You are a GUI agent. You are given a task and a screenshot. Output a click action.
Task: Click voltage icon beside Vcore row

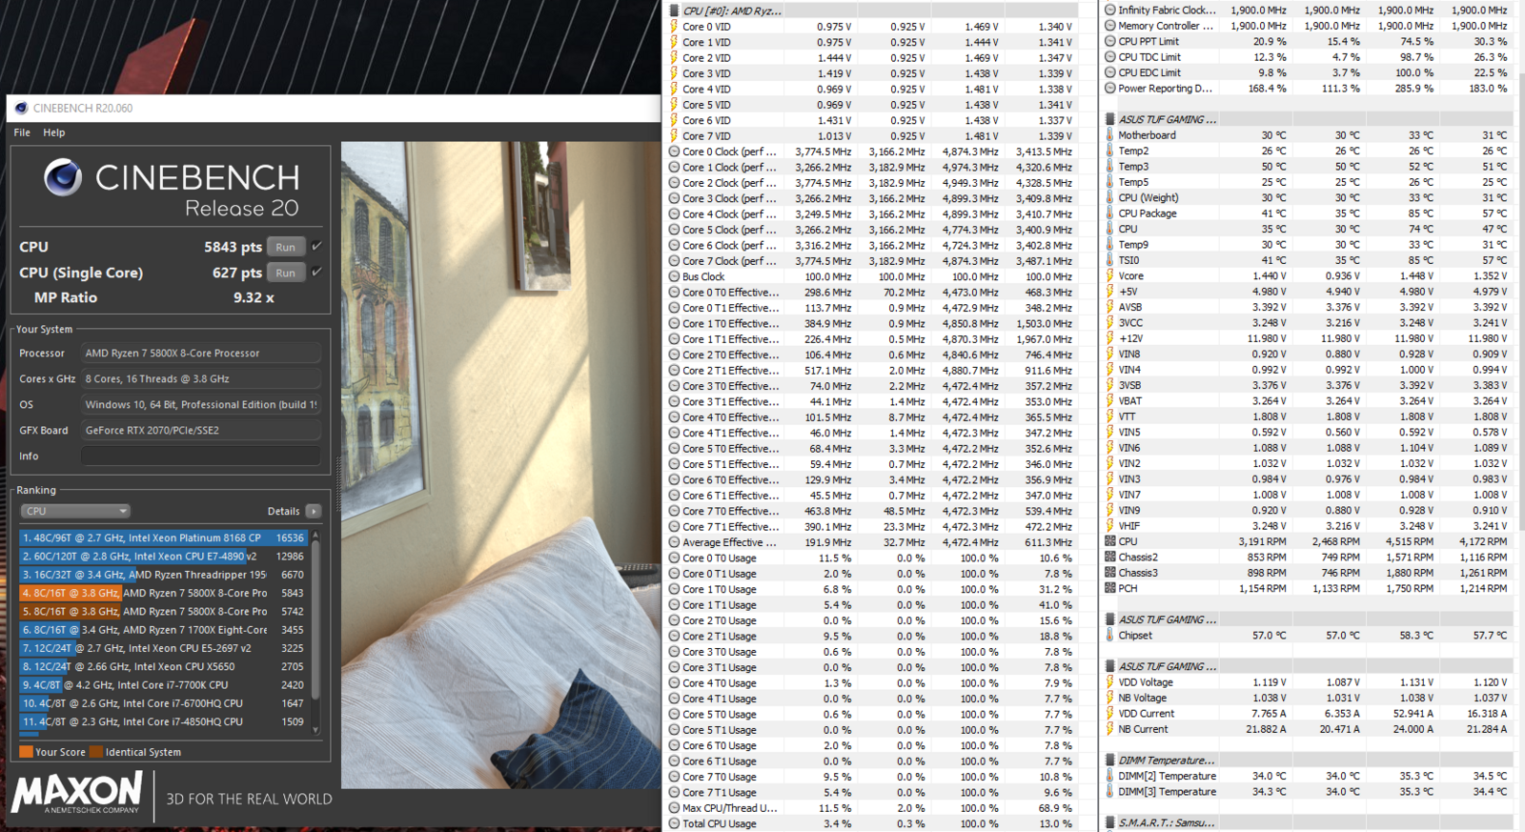pyautogui.click(x=1110, y=275)
